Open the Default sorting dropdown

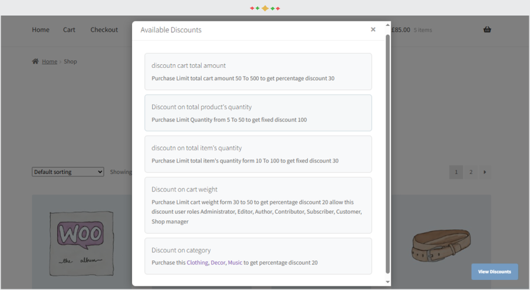coord(68,172)
